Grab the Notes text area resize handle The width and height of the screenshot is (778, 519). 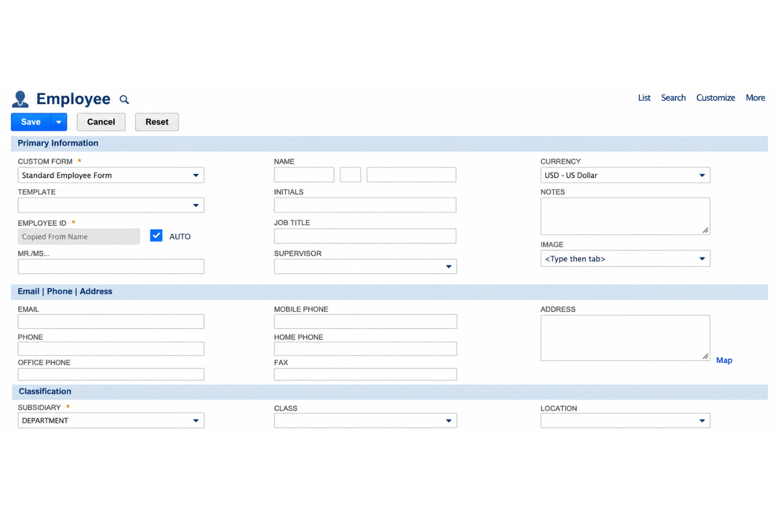pos(705,230)
